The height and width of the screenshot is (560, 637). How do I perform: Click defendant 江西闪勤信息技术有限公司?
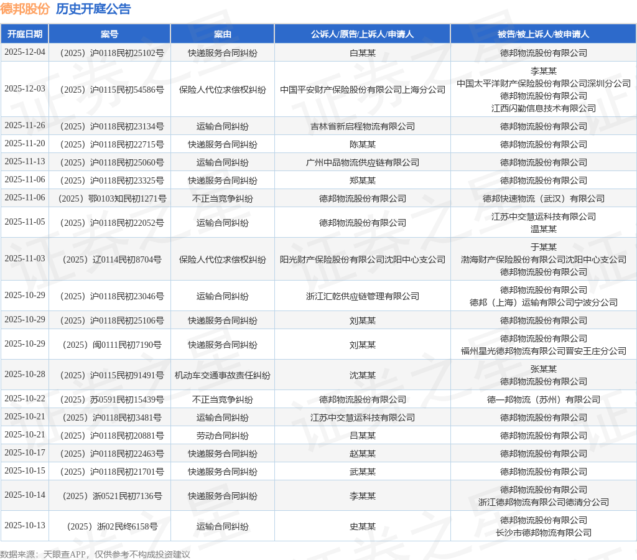(544, 108)
